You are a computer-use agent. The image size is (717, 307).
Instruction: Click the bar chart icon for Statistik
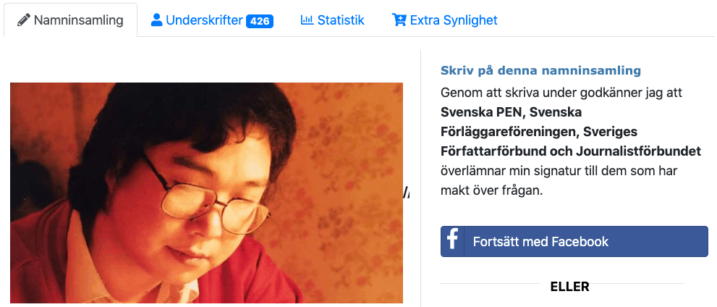coord(307,20)
